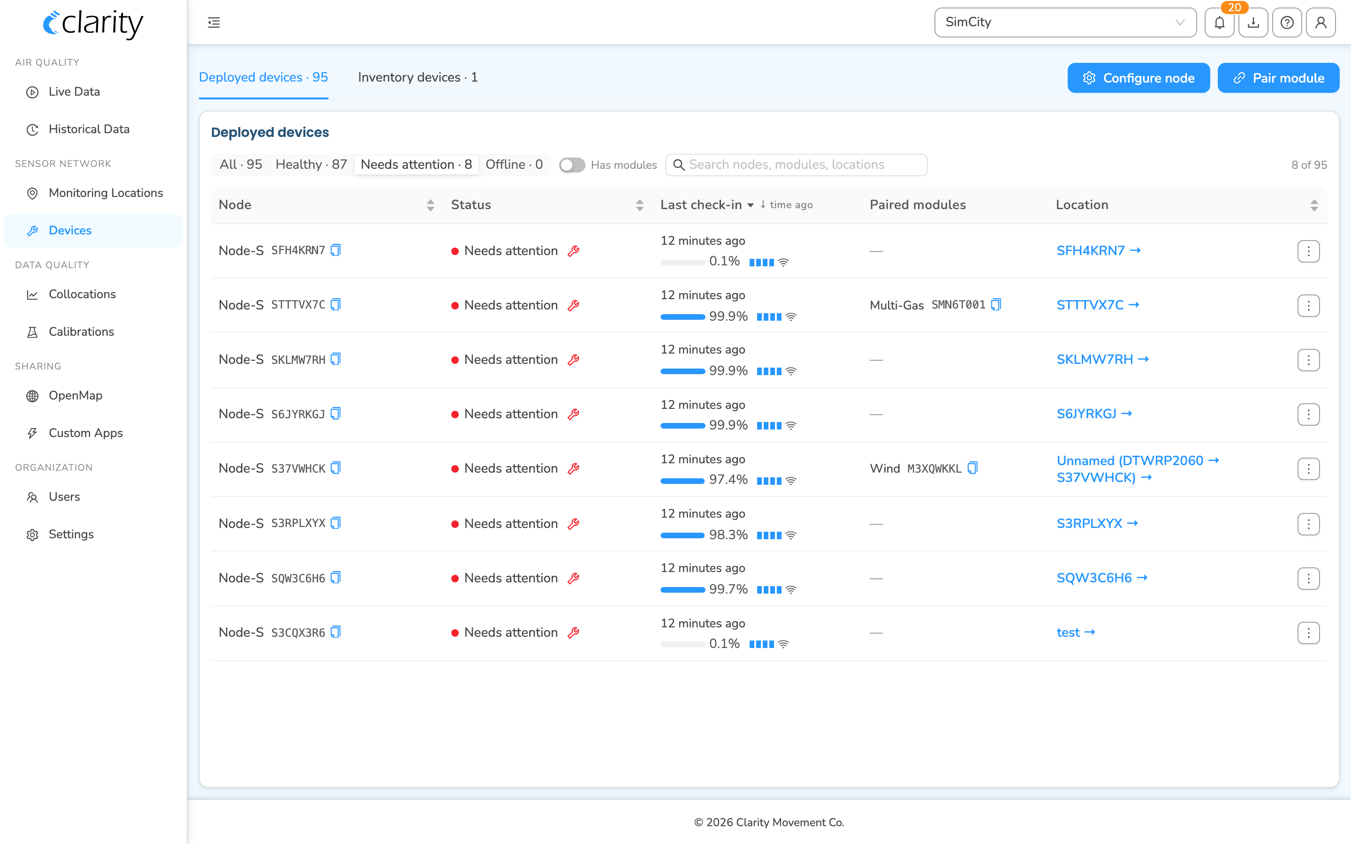Copy module ID SMN6T001
The image size is (1351, 844).
click(x=996, y=305)
